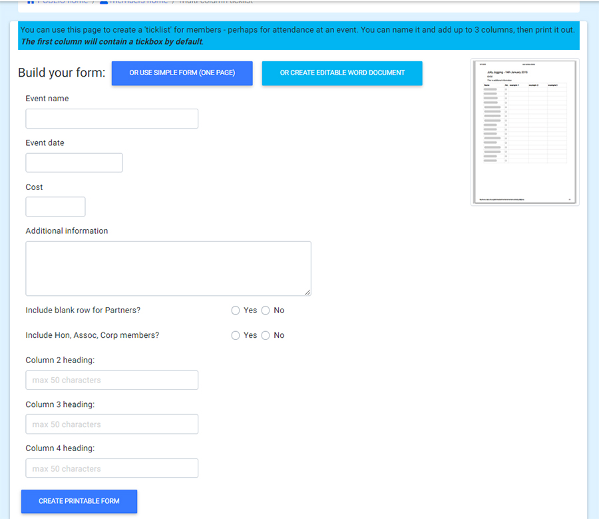Click the 'Cost' label
The image size is (599, 519).
pyautogui.click(x=34, y=187)
